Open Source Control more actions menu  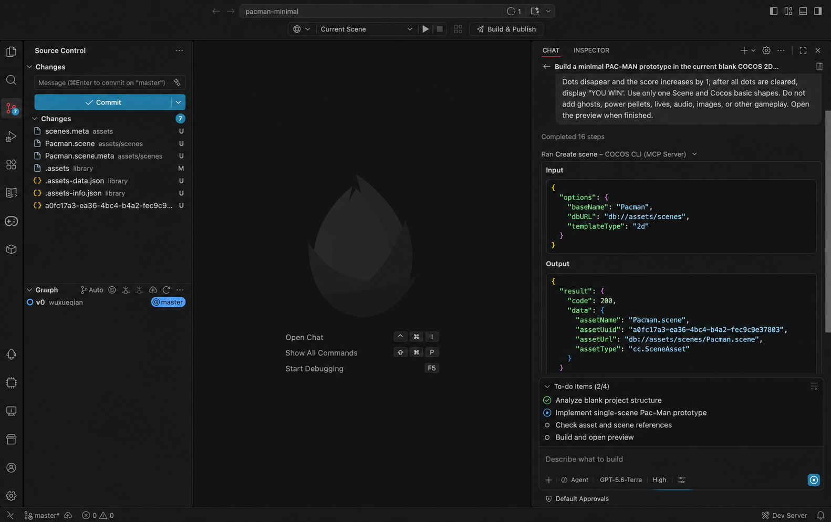[x=179, y=50]
